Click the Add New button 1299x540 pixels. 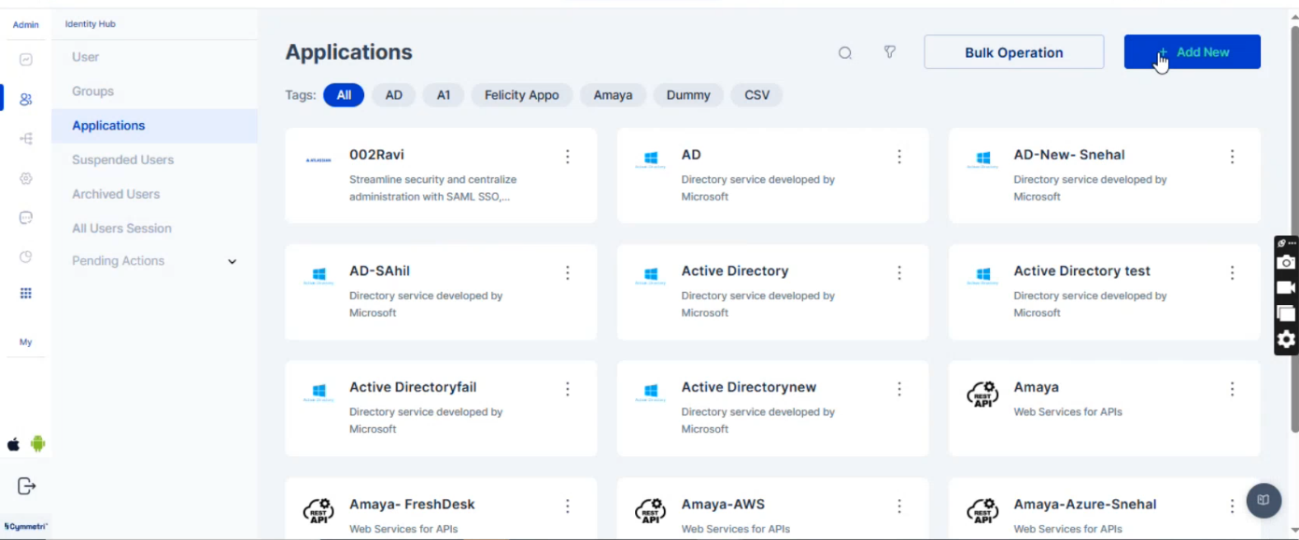[x=1192, y=52]
